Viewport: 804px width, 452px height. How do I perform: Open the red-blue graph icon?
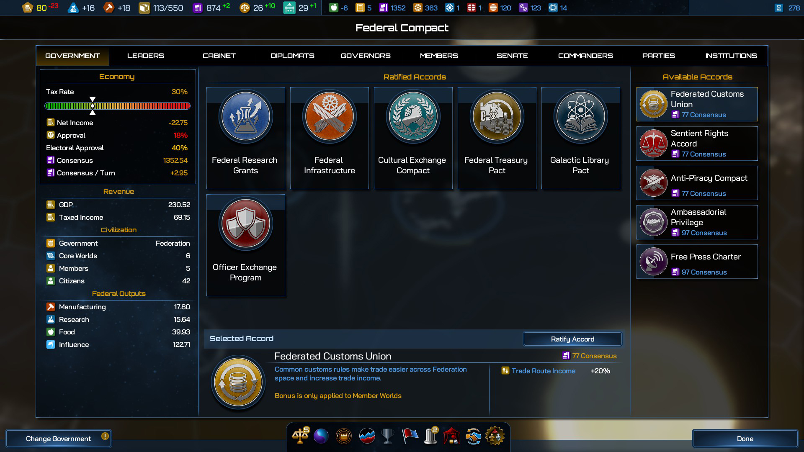coord(367,436)
